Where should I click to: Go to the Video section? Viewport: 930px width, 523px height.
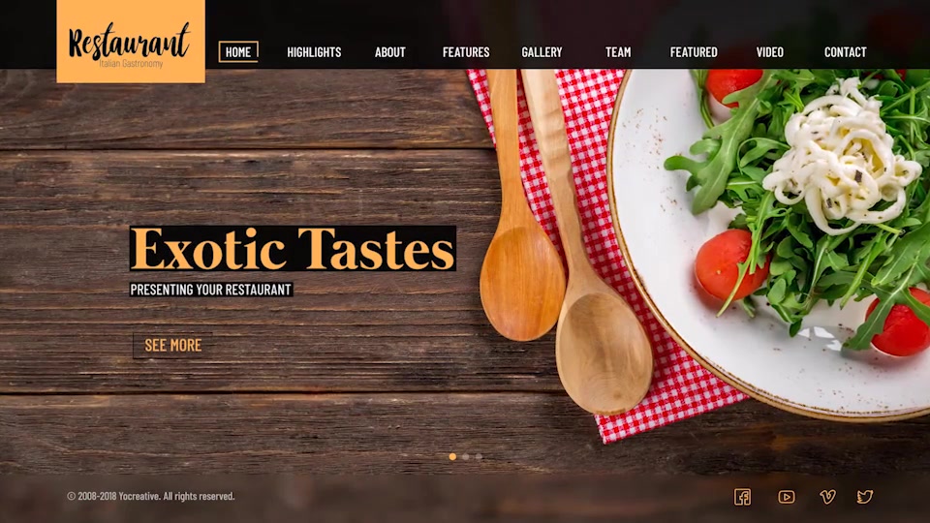(770, 52)
